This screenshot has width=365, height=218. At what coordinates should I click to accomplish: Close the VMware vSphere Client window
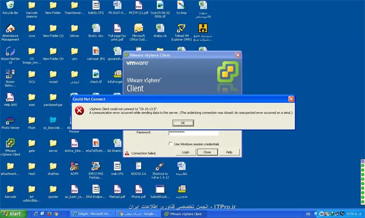pyautogui.click(x=237, y=55)
